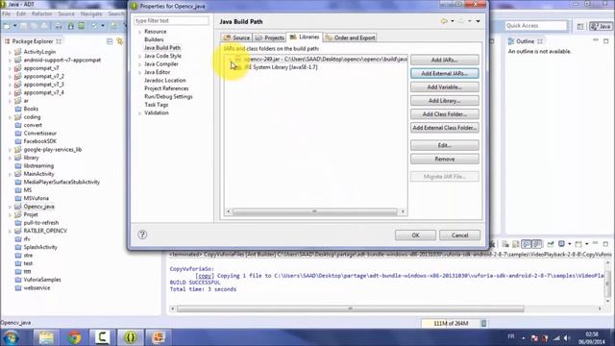Viewport: 615px width, 346px height.
Task: Switch to Order and Export tab
Action: (x=350, y=37)
